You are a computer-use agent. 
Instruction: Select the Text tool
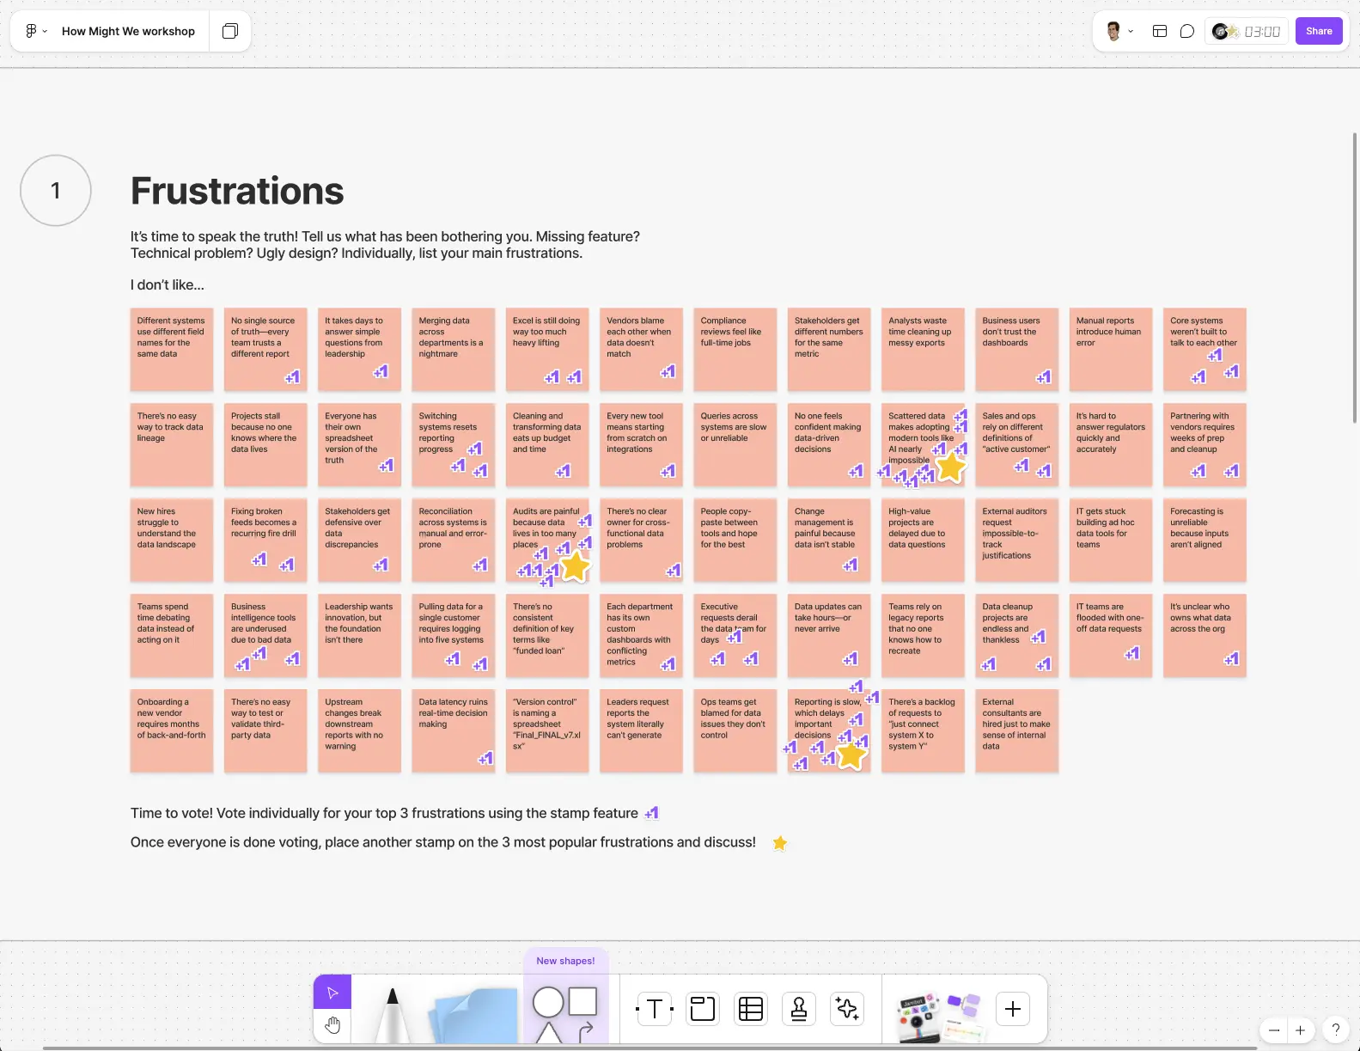tap(655, 1009)
